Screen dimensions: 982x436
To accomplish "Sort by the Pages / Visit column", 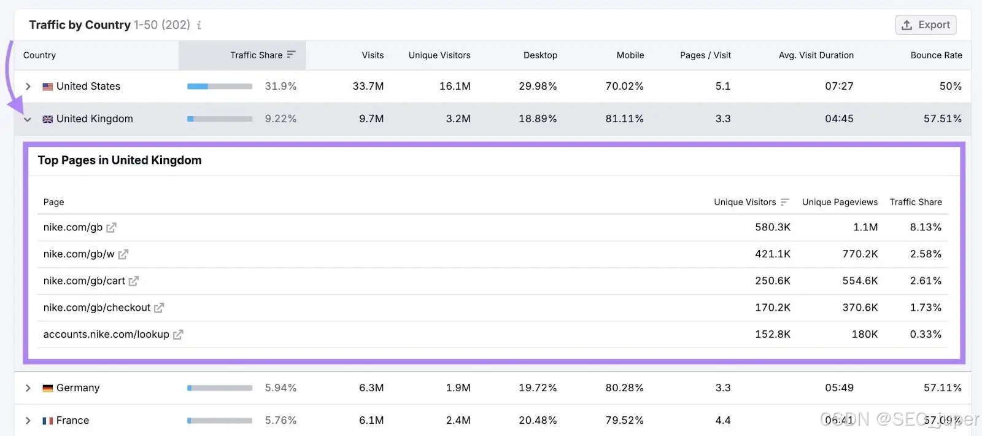I will [705, 55].
